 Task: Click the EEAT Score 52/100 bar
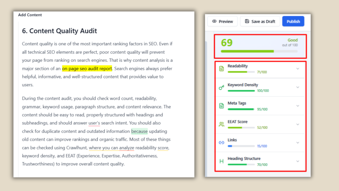[241, 128]
